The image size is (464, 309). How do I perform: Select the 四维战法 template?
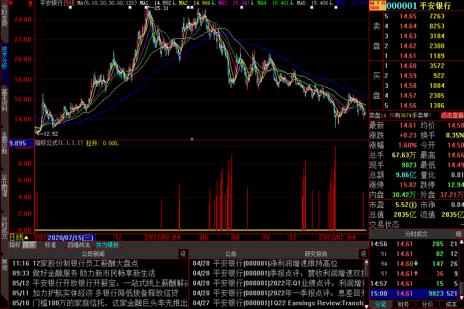tap(79, 245)
